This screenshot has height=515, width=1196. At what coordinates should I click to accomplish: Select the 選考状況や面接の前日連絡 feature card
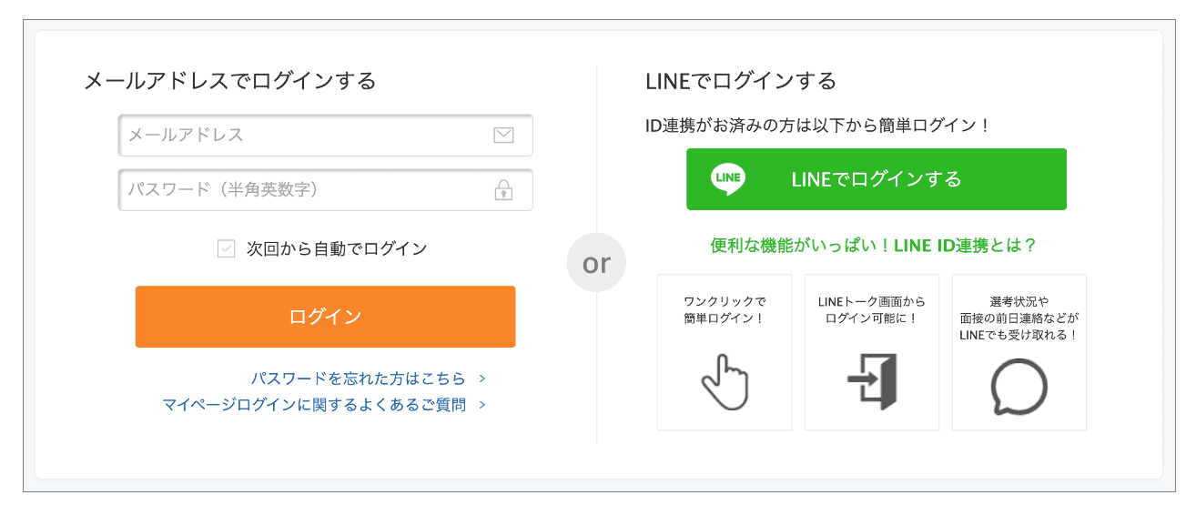click(x=1019, y=352)
